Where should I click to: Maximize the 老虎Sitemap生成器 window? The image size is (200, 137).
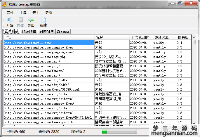[x=180, y=3]
